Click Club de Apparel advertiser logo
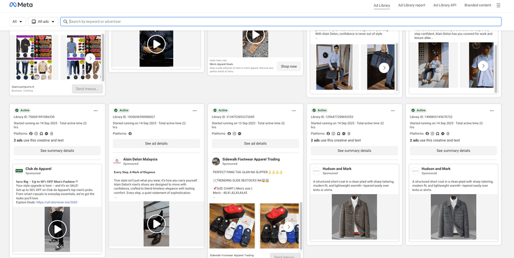The image size is (514, 258). (x=19, y=170)
